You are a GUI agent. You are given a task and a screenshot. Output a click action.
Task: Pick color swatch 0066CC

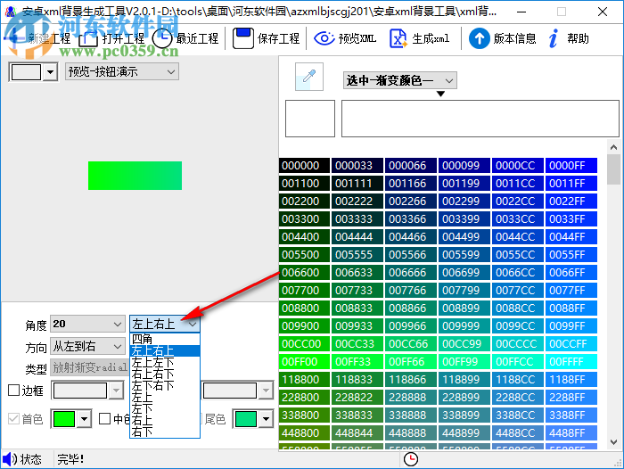[518, 272]
